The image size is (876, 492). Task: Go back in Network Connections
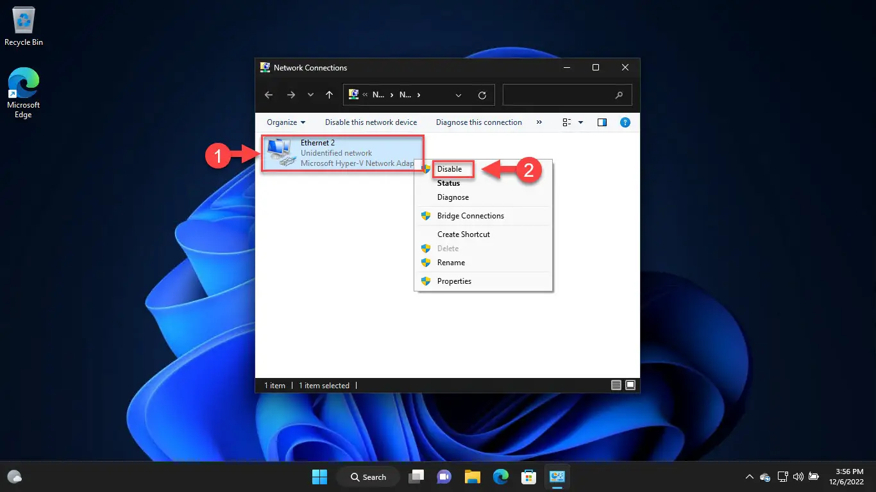pos(269,95)
